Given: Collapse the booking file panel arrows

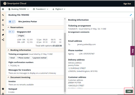Looking at the screenshot, I should coord(131,15).
